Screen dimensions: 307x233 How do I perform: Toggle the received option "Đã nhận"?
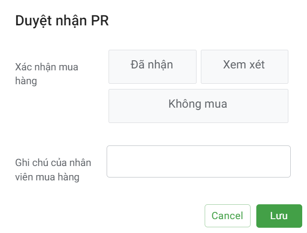(x=152, y=67)
